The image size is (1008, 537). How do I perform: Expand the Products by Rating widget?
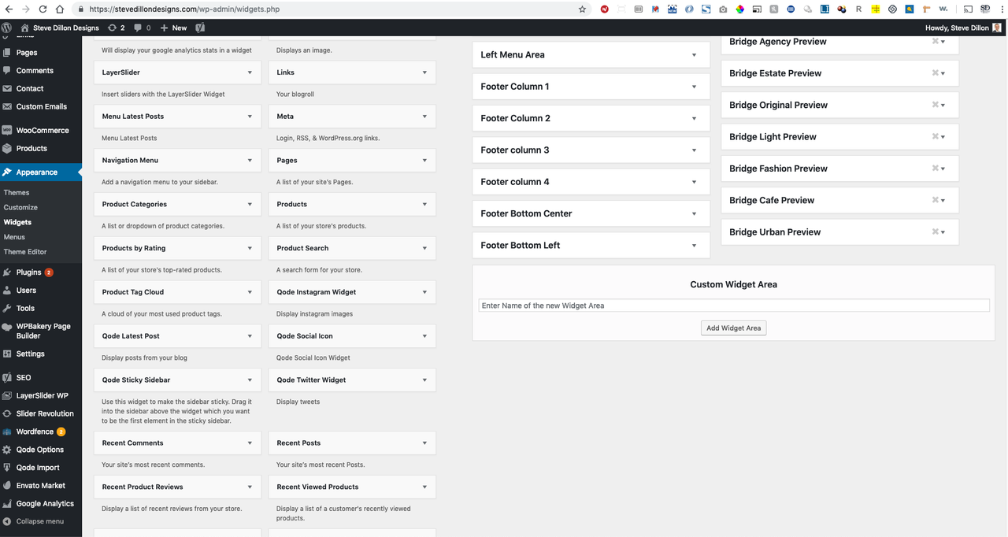pos(250,248)
